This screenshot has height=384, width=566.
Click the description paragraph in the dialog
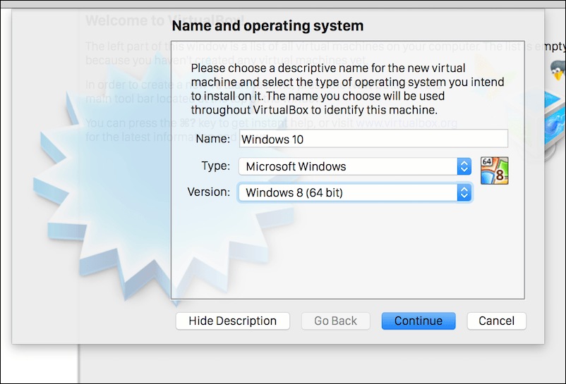[347, 89]
